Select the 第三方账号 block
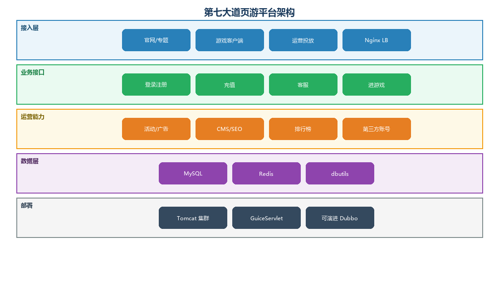The width and height of the screenshot is (499, 281). (377, 129)
